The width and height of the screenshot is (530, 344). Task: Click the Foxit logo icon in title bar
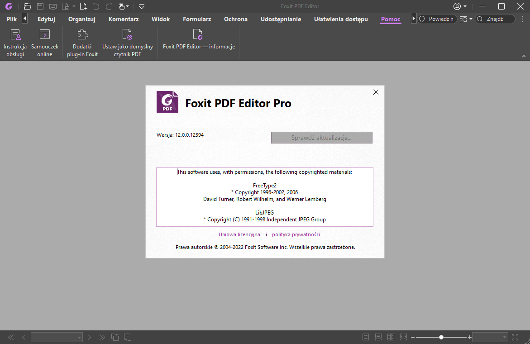[x=9, y=6]
